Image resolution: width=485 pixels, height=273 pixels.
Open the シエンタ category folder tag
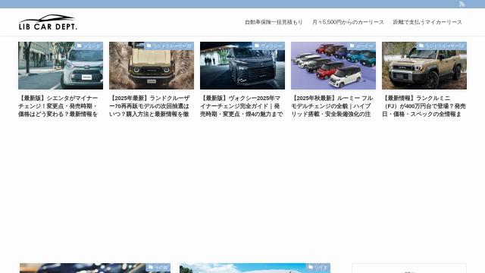coord(89,45)
